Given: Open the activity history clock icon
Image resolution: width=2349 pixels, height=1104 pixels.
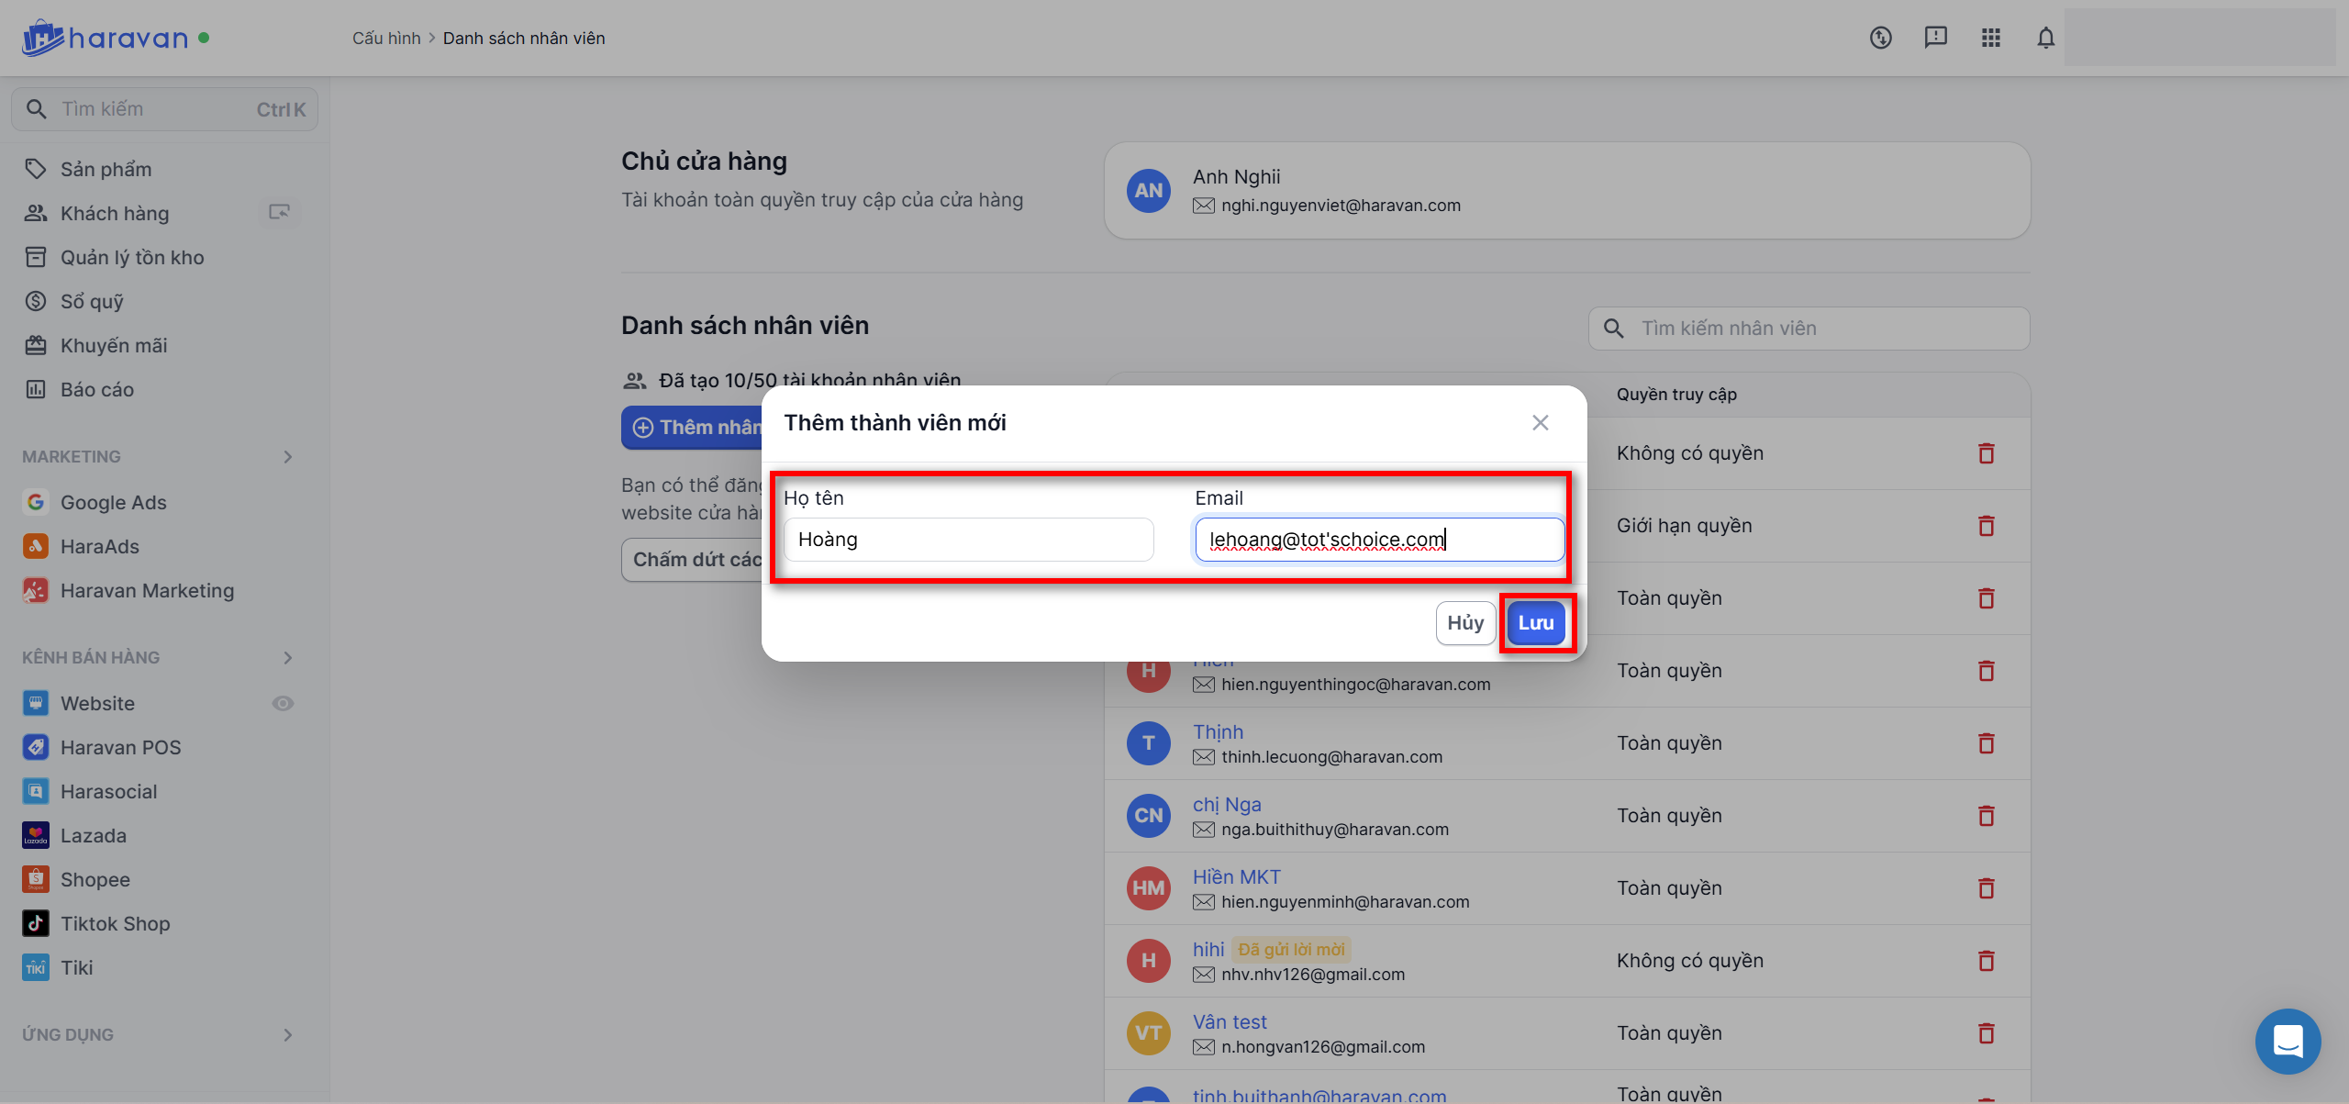Looking at the screenshot, I should pos(1880,38).
